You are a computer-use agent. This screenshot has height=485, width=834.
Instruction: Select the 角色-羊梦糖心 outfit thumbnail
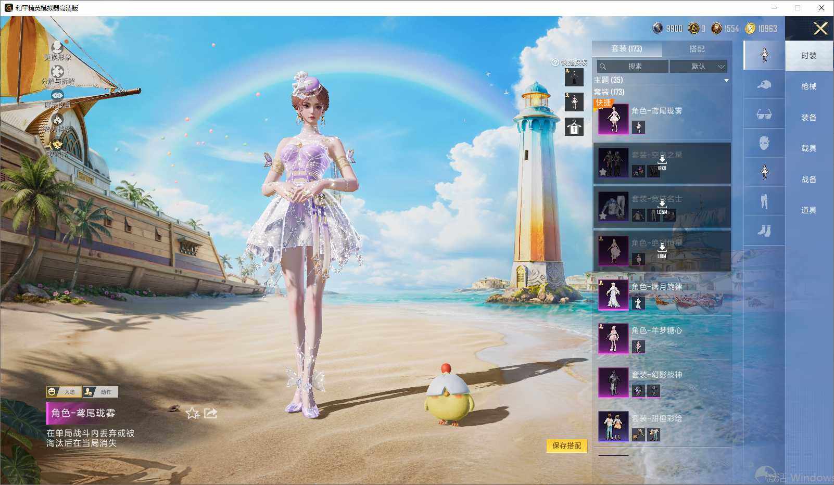click(613, 338)
